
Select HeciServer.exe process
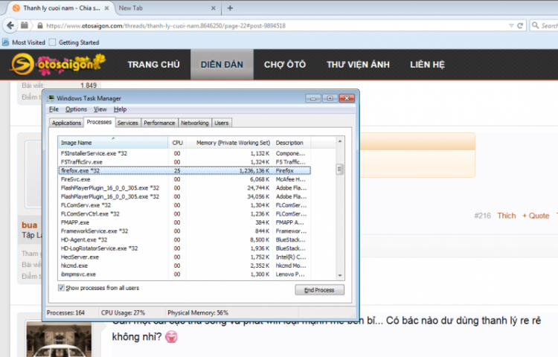[185, 257]
